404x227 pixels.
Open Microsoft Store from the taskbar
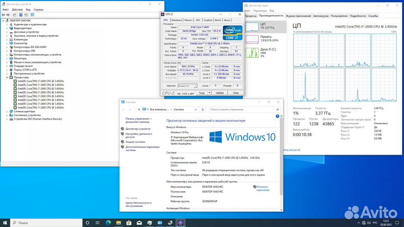click(129, 223)
